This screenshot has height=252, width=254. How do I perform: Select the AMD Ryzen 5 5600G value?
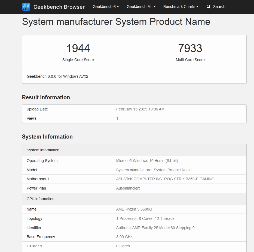click(x=134, y=209)
